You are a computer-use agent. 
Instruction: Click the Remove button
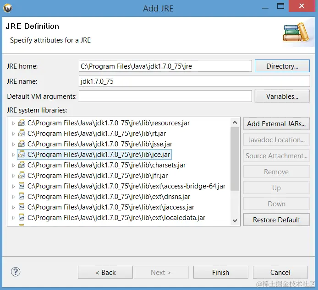coord(276,172)
